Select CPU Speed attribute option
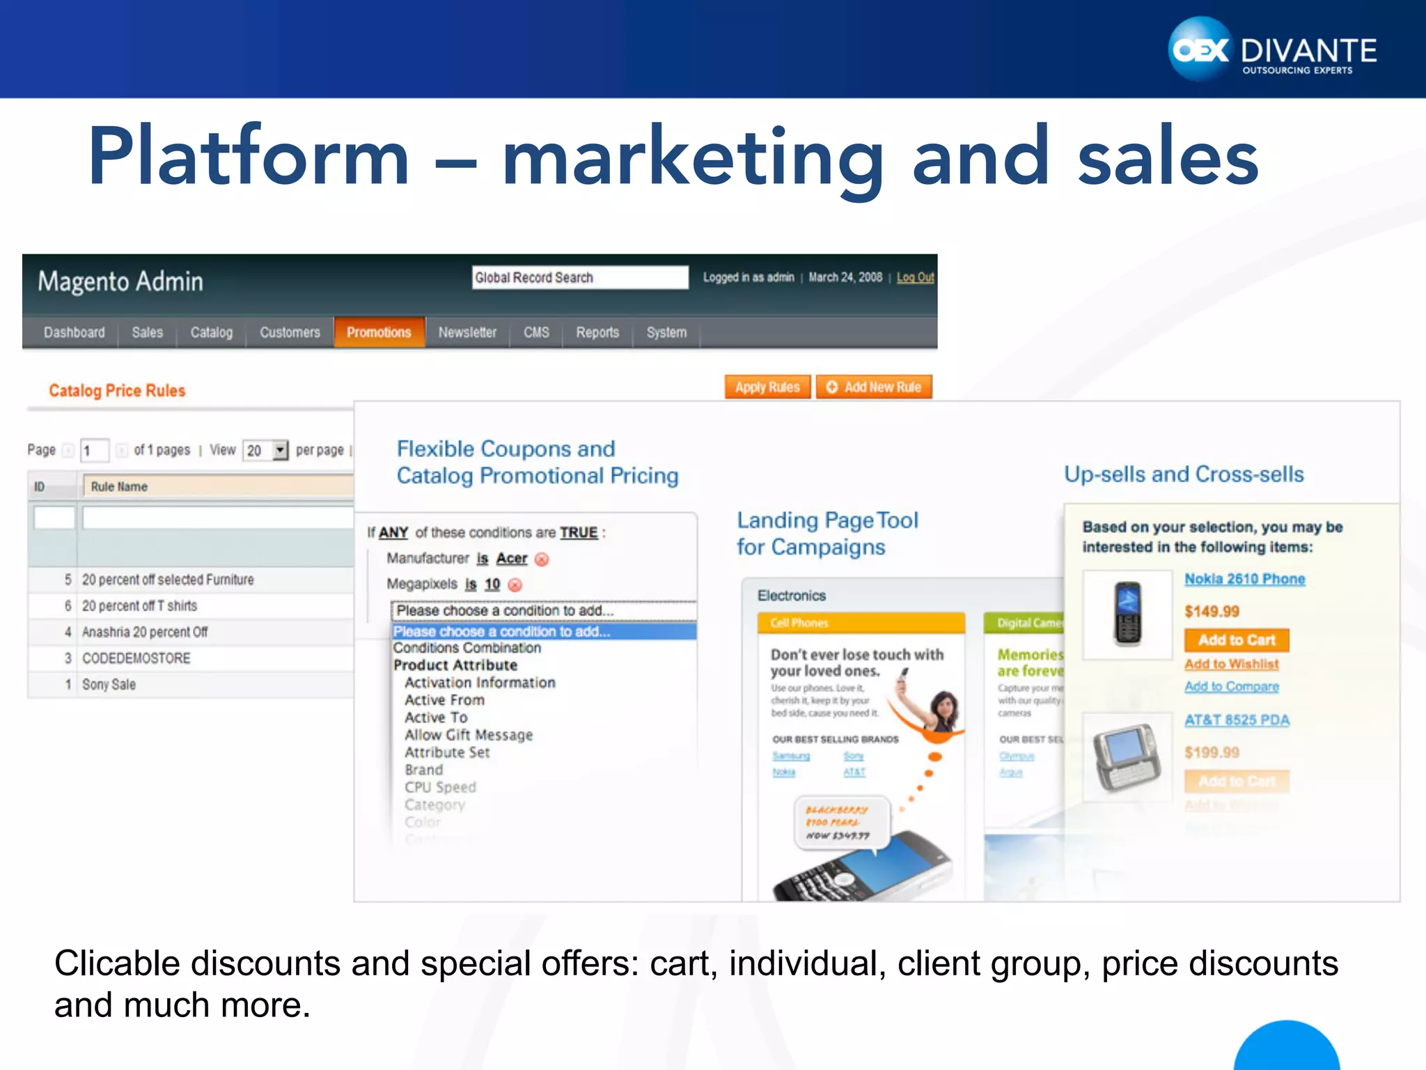 (x=440, y=787)
